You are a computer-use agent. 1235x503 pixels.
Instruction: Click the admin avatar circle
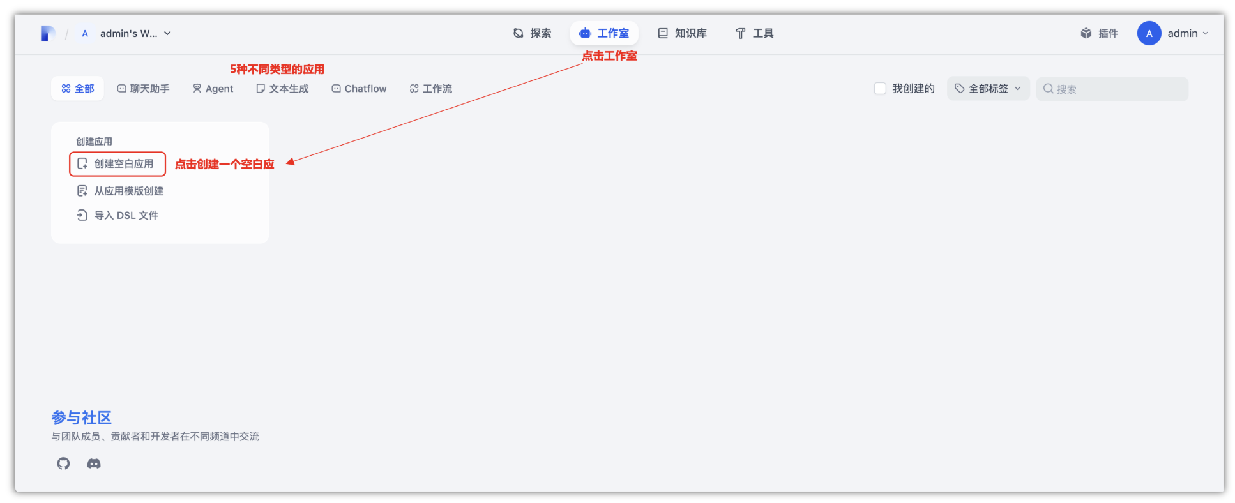click(x=1149, y=33)
